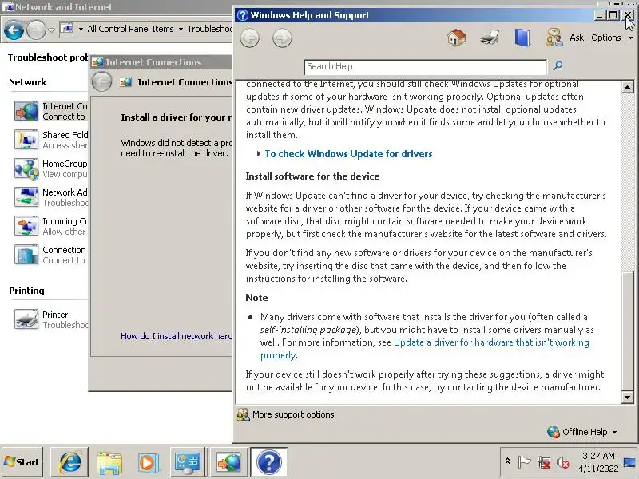Click the Help scrollbar up arrow
Screen dimensions: 639x479
tap(628, 87)
